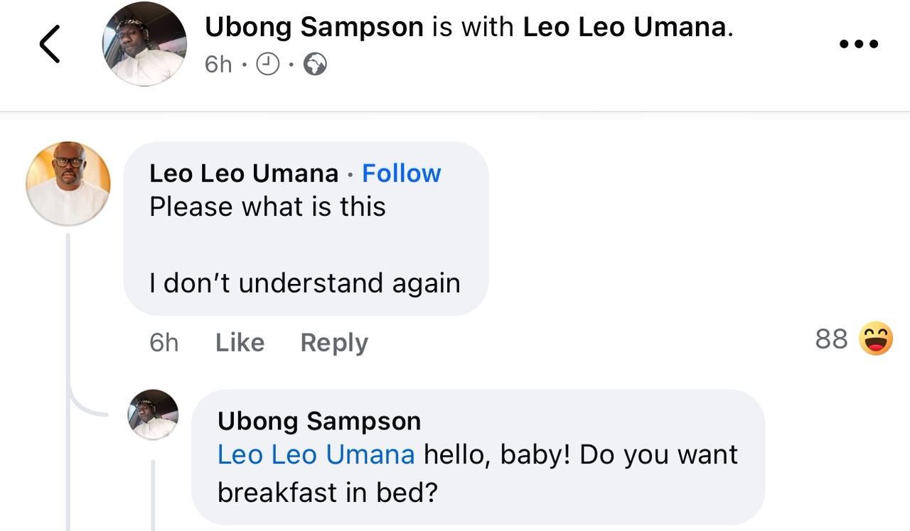
Task: View the 88 reactions count
Action: pos(831,339)
